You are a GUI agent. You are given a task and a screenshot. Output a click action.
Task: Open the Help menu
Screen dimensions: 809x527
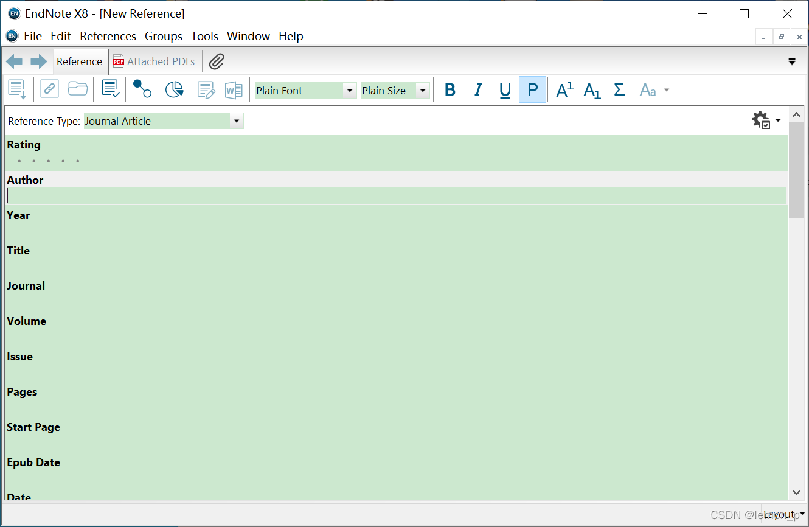pyautogui.click(x=291, y=37)
